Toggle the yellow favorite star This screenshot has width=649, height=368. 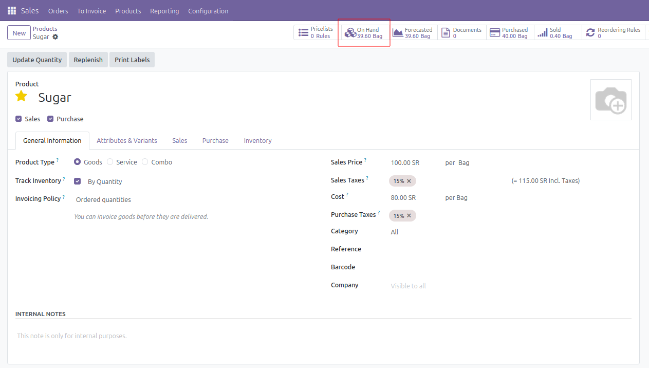pos(21,96)
